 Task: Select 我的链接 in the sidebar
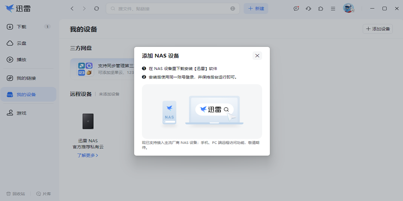pyautogui.click(x=28, y=78)
